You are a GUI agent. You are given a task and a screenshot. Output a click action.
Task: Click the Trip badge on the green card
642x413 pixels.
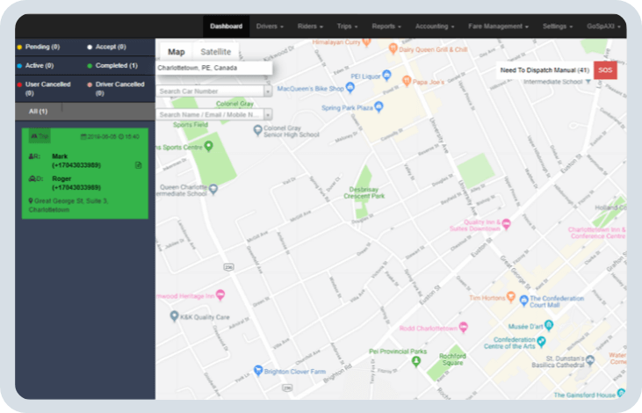pos(40,136)
